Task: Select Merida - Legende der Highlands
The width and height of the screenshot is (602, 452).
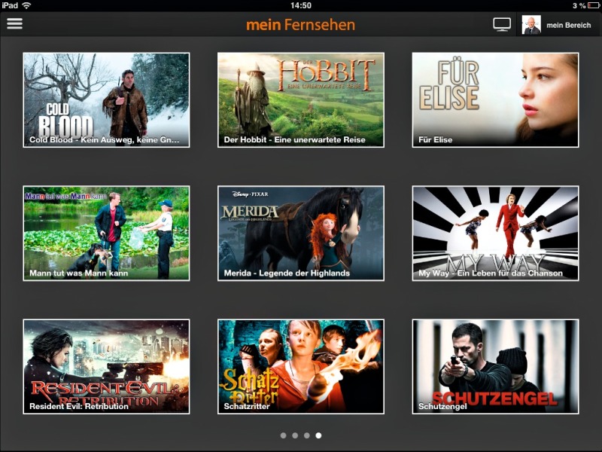Action: coord(300,234)
